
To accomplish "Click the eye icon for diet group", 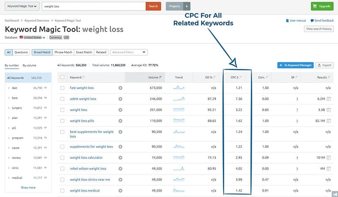I will coord(46,88).
